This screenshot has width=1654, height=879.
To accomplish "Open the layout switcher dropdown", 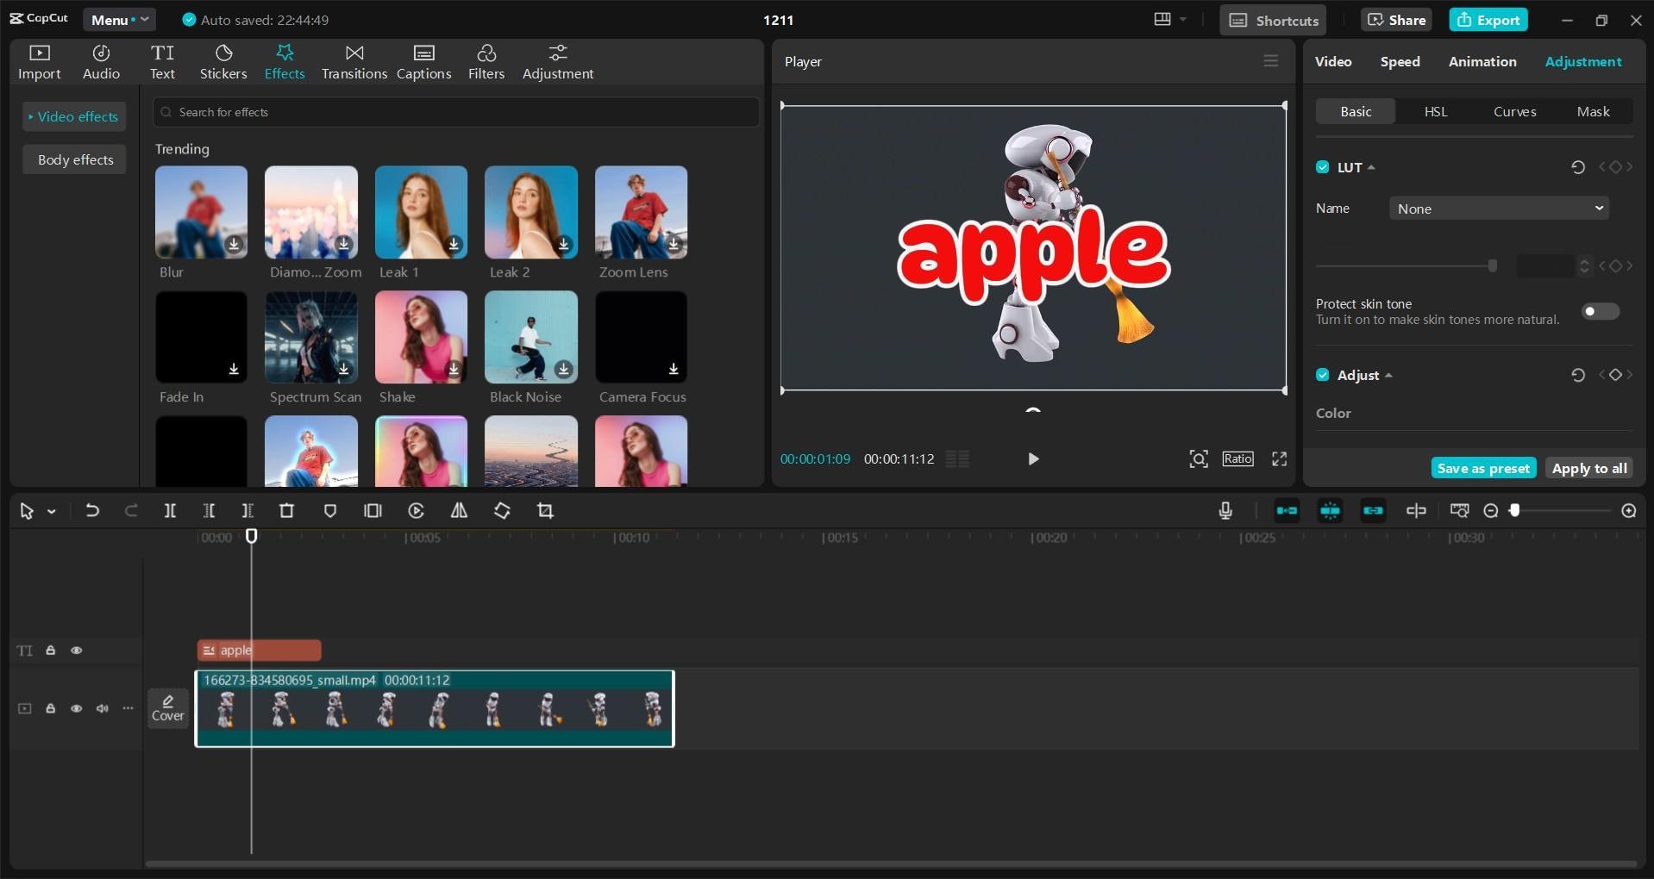I will 1170,19.
